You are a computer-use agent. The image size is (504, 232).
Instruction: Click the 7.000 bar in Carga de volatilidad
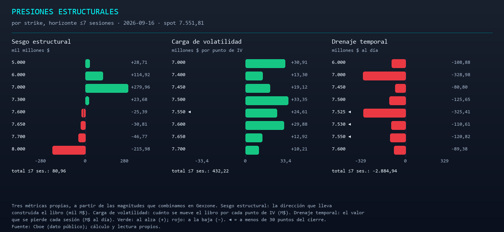265,64
